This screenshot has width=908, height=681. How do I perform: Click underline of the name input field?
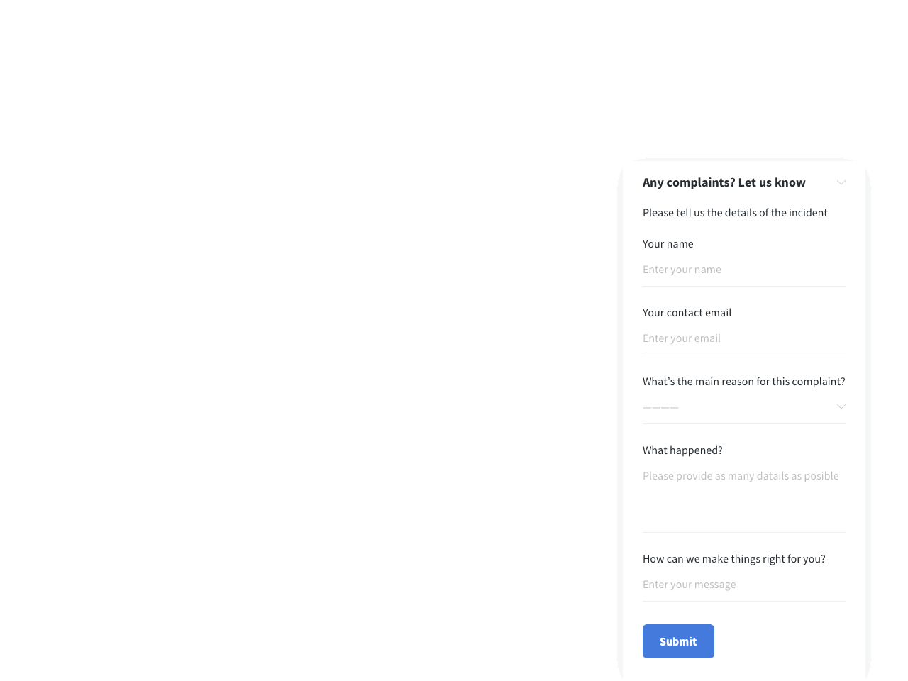744,287
